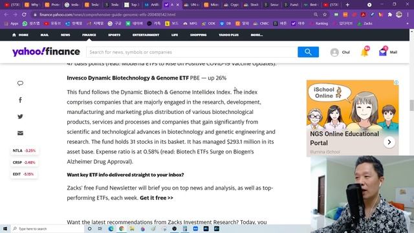
Task: Open NEWS in the Yahoo nav bar
Action: pyautogui.click(x=65, y=35)
